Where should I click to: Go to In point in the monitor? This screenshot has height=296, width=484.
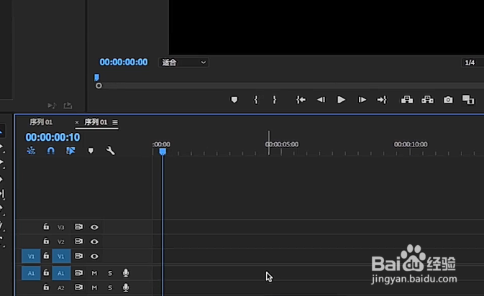[x=301, y=100]
